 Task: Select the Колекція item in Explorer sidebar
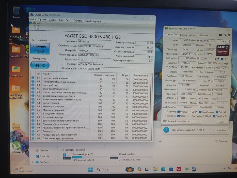pyautogui.click(x=42, y=156)
